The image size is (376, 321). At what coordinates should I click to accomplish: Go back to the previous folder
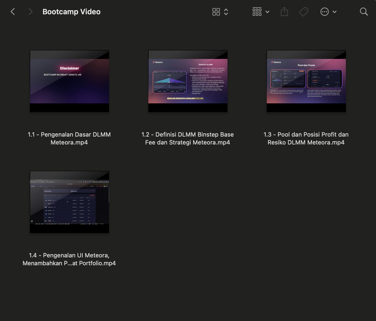13,12
